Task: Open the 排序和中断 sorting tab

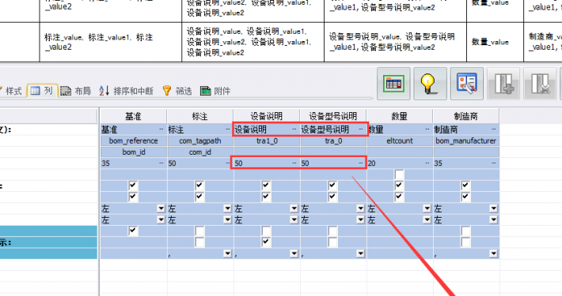Action: coord(126,91)
